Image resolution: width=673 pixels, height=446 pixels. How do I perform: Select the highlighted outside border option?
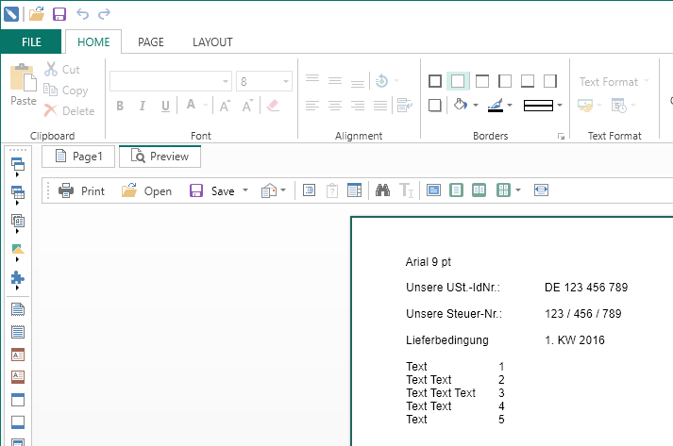[x=458, y=81]
